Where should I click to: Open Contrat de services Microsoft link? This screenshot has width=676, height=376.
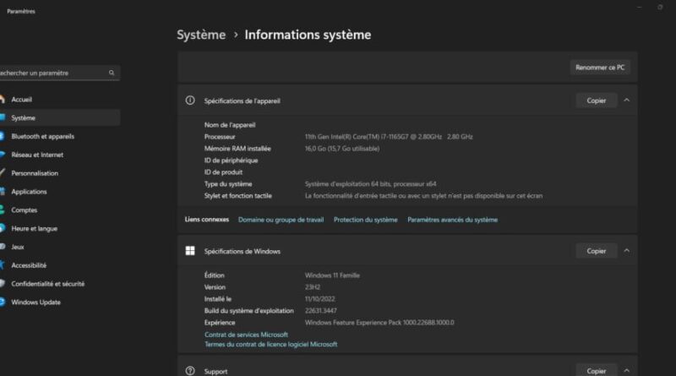(246, 335)
